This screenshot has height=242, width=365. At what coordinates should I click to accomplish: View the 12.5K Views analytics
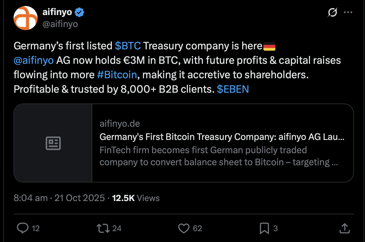[136, 198]
